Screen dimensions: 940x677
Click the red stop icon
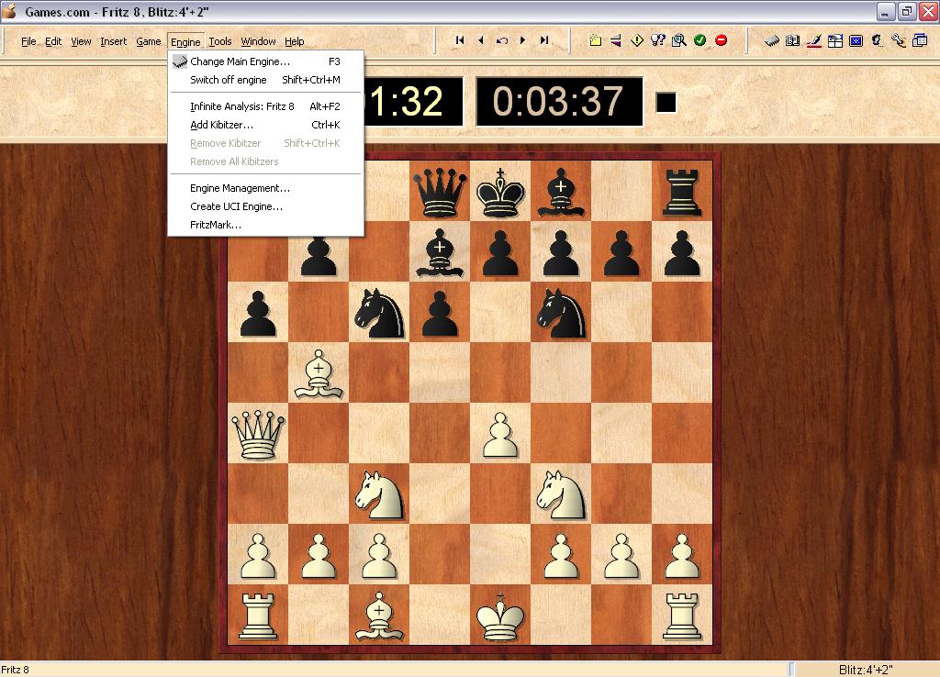tap(722, 40)
